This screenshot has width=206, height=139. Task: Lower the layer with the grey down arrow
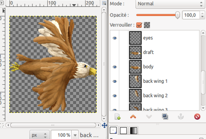pos(149,117)
